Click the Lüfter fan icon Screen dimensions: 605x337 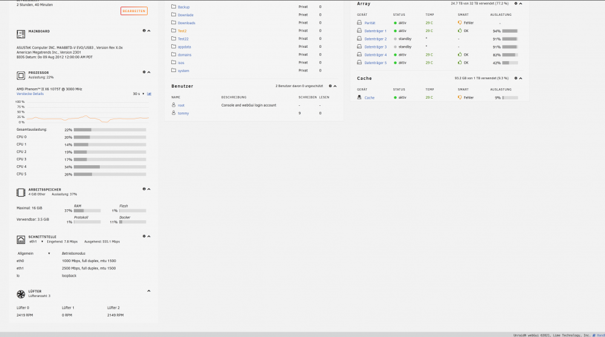coord(21,294)
